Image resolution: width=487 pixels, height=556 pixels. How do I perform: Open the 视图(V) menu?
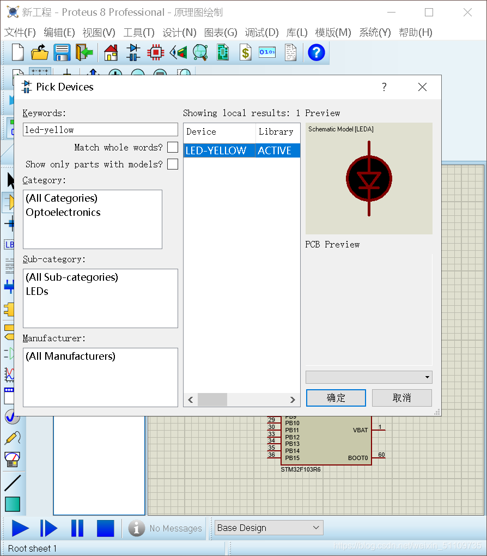tap(99, 33)
